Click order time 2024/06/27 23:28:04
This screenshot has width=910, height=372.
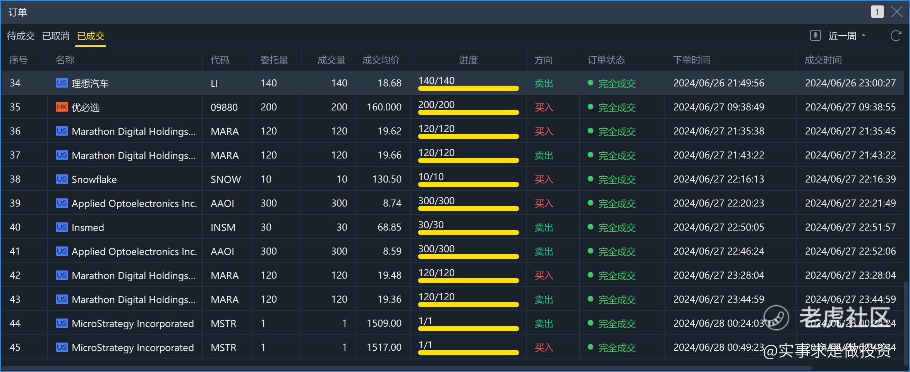[x=719, y=275]
